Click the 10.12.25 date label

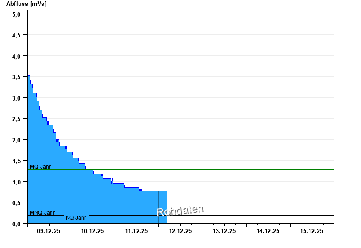tap(93, 231)
